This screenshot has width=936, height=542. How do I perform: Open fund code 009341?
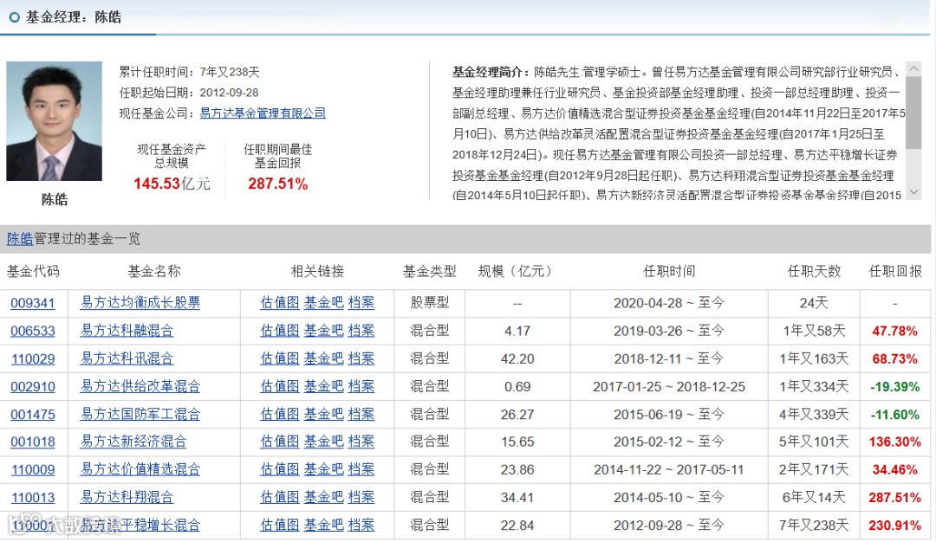click(33, 303)
